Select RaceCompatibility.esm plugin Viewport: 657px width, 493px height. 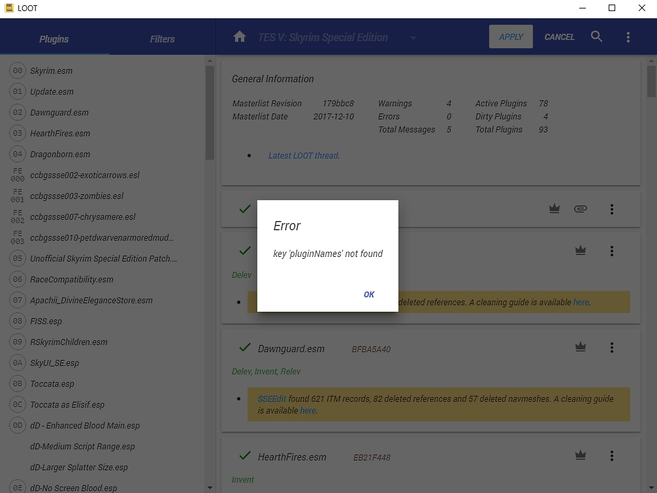tap(103, 280)
